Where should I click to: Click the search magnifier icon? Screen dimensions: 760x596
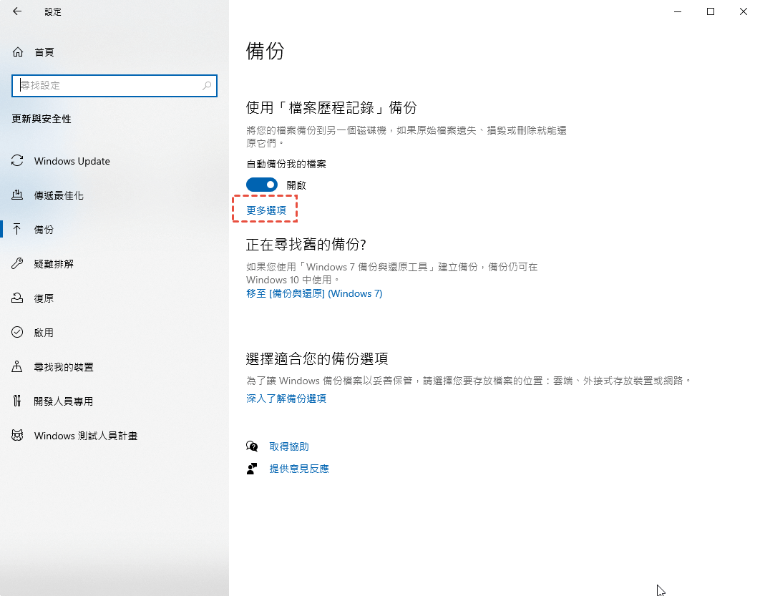[x=207, y=85]
